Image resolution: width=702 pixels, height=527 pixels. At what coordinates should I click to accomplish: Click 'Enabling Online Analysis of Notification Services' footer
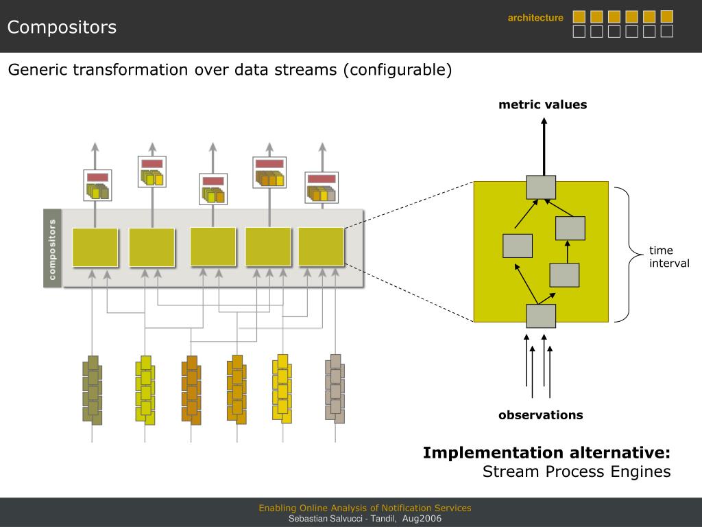tap(365, 508)
